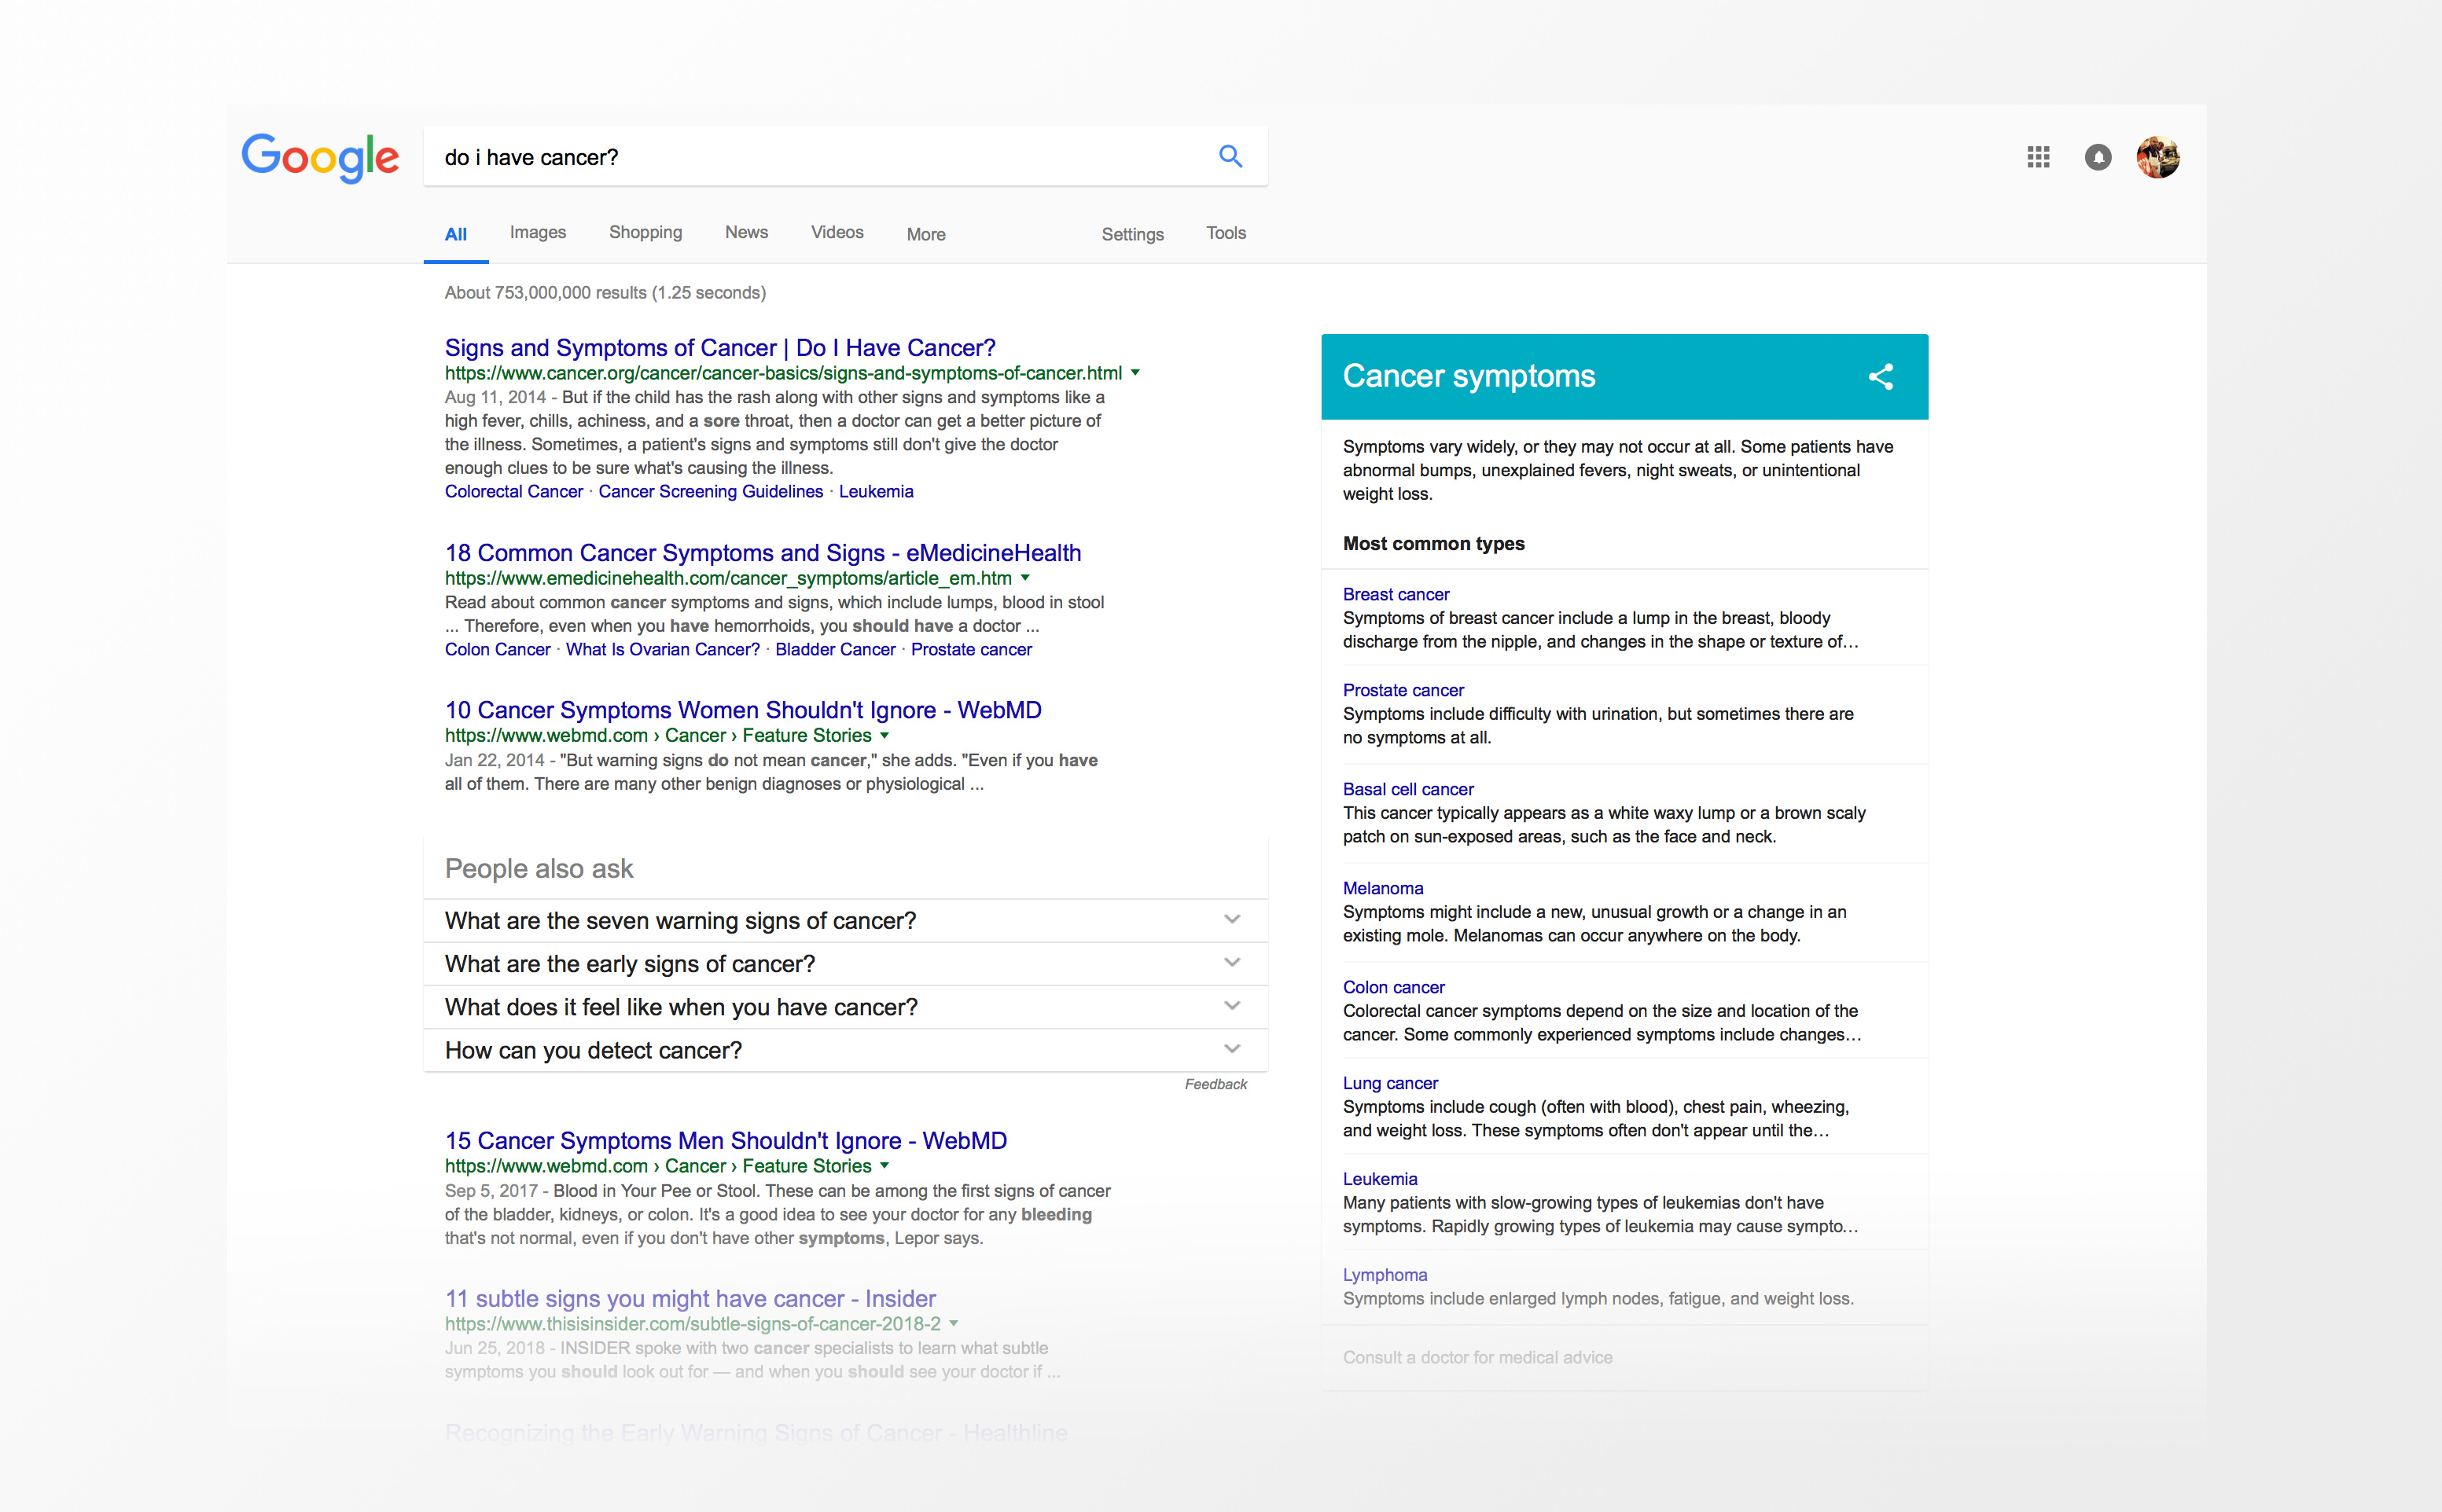The width and height of the screenshot is (2442, 1512).
Task: Click the Prostate cancer sitelink under eMedicineHealth
Action: click(x=972, y=649)
